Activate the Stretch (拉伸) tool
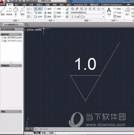Screen dimensions: 134x135 (38, 16)
